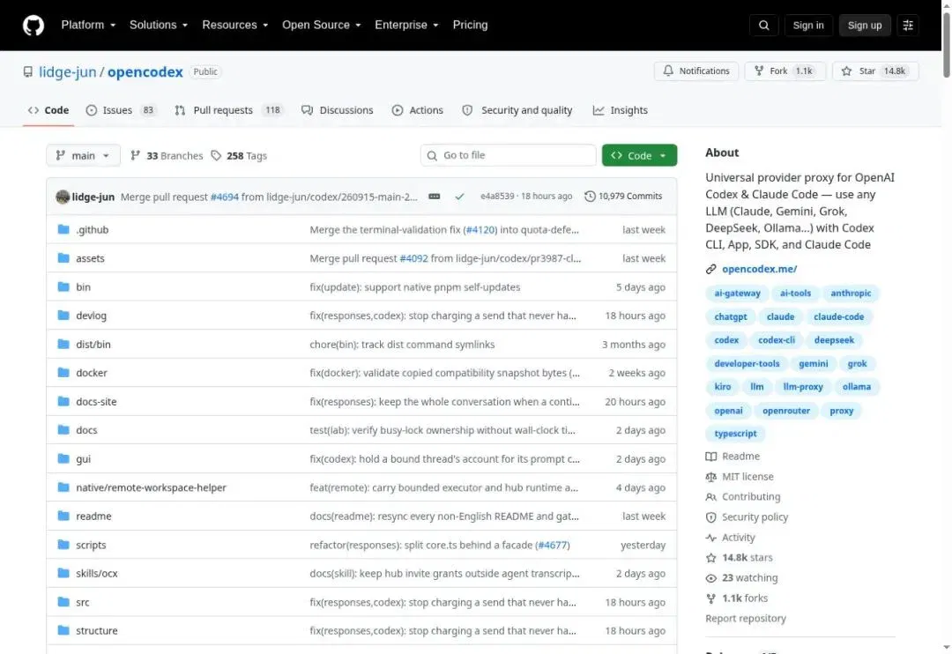Open Activity in About sidebar
The height and width of the screenshot is (654, 952).
(730, 538)
